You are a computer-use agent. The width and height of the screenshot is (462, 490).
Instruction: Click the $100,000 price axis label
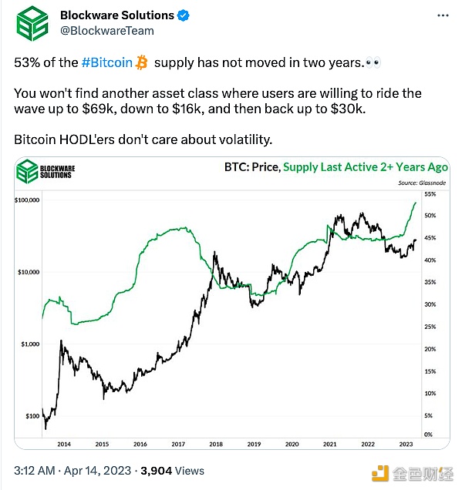click(27, 200)
